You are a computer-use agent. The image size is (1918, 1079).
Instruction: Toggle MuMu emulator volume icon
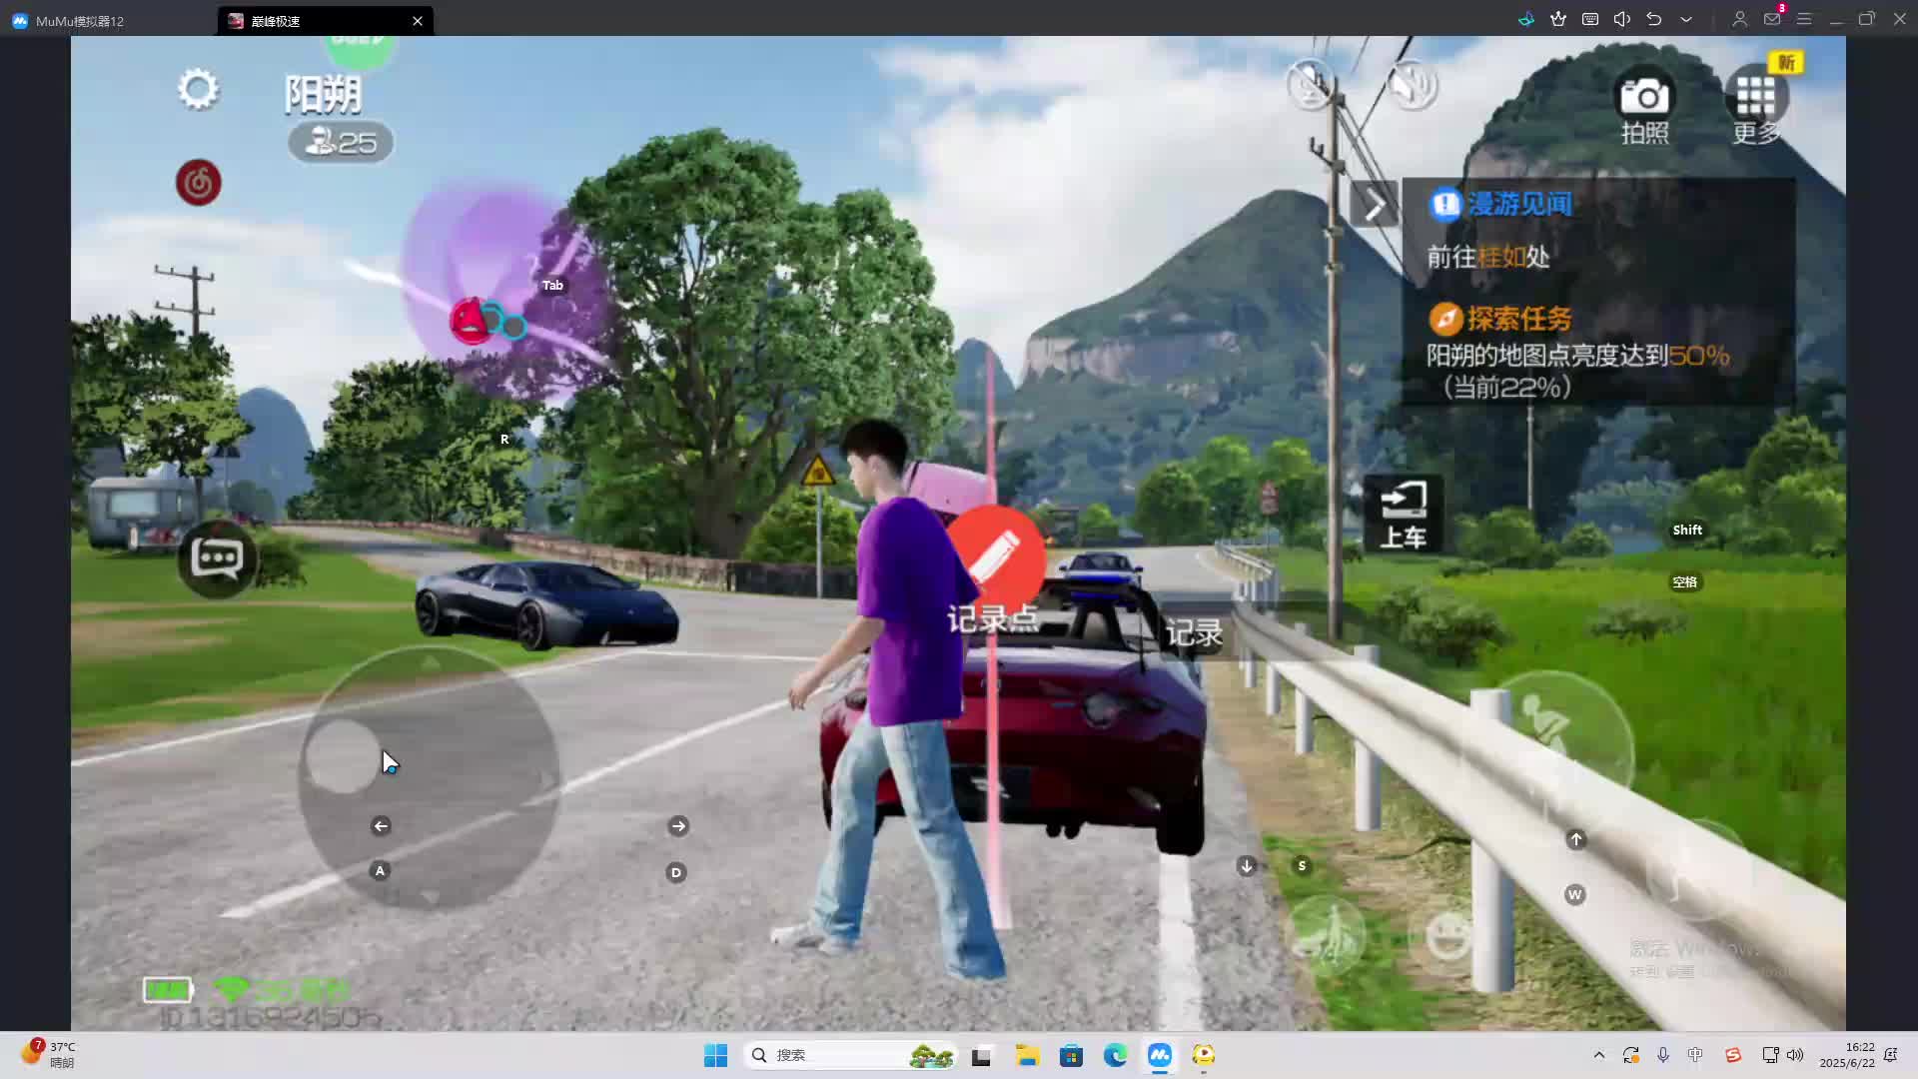pos(1622,19)
